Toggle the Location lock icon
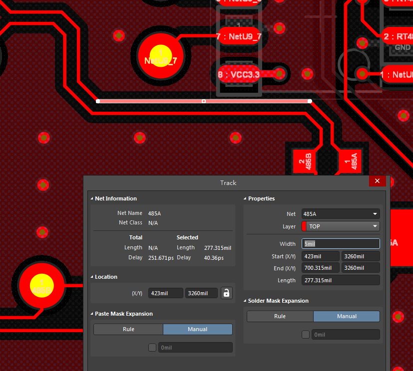The image size is (413, 371). [x=226, y=293]
